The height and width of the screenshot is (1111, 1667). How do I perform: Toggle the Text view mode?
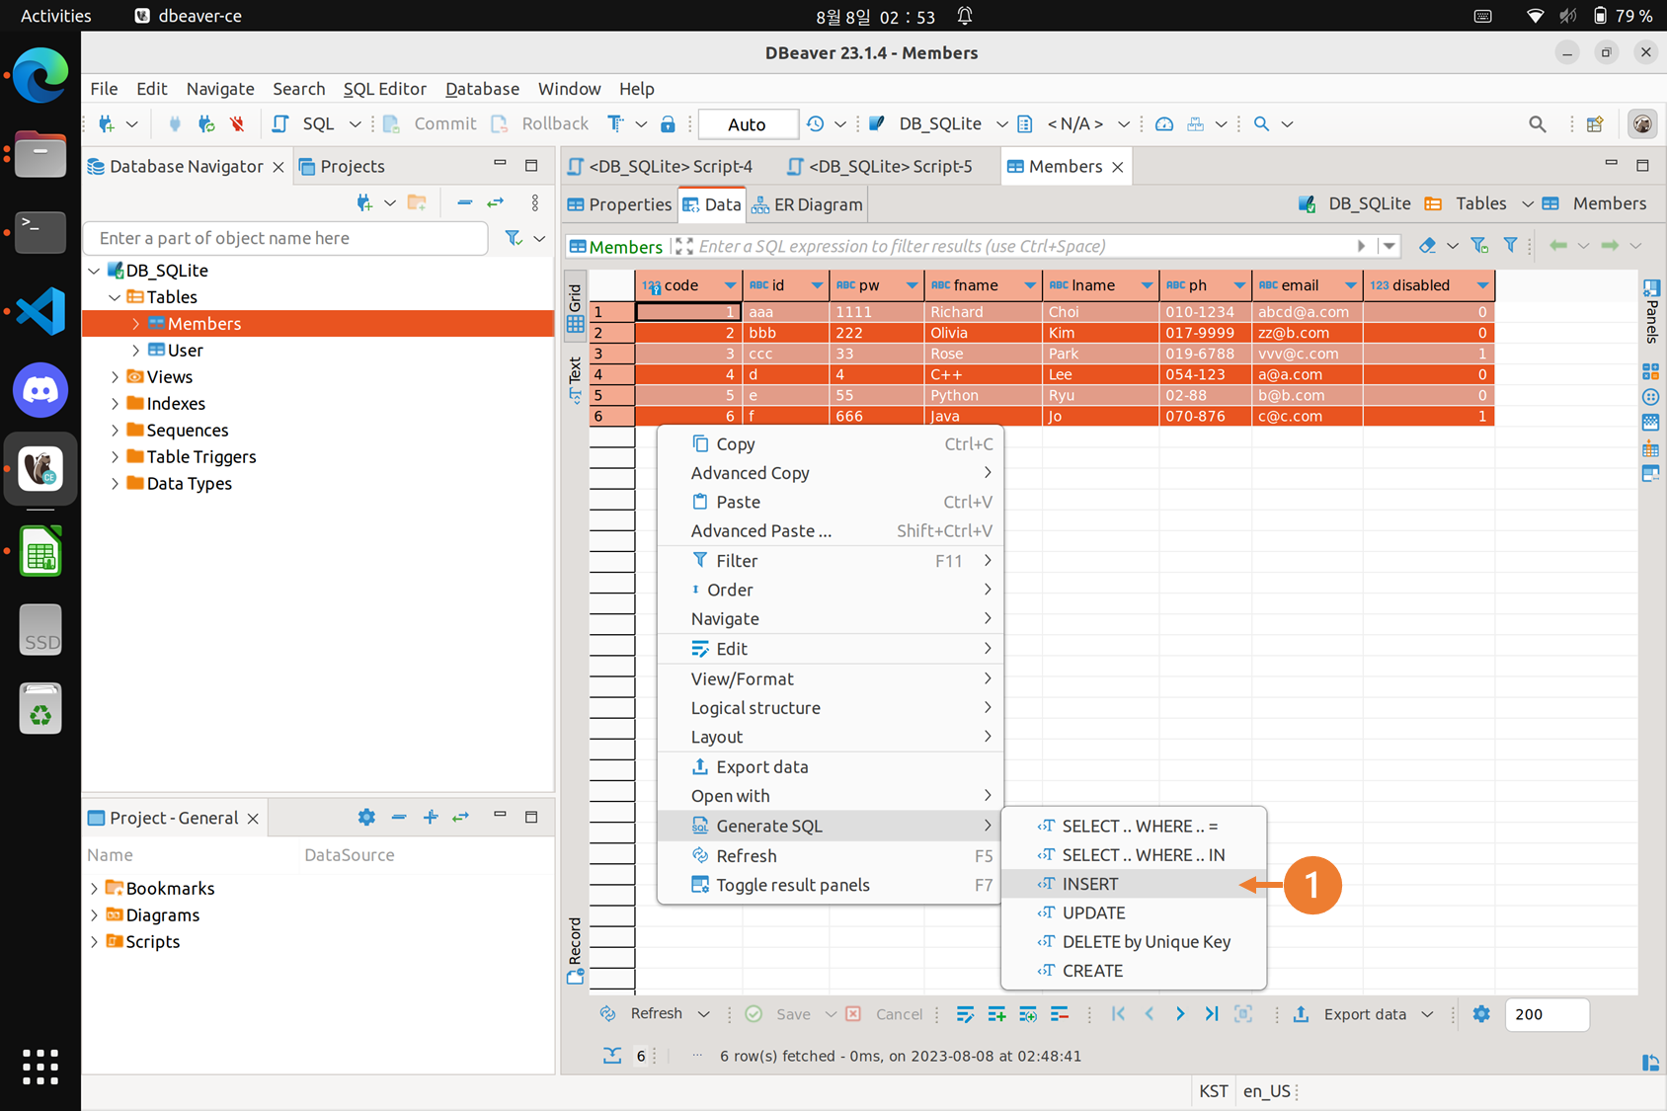pos(575,379)
